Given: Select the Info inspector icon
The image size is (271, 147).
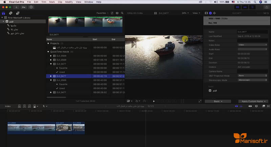Looking at the screenshot, I should 210,13.
